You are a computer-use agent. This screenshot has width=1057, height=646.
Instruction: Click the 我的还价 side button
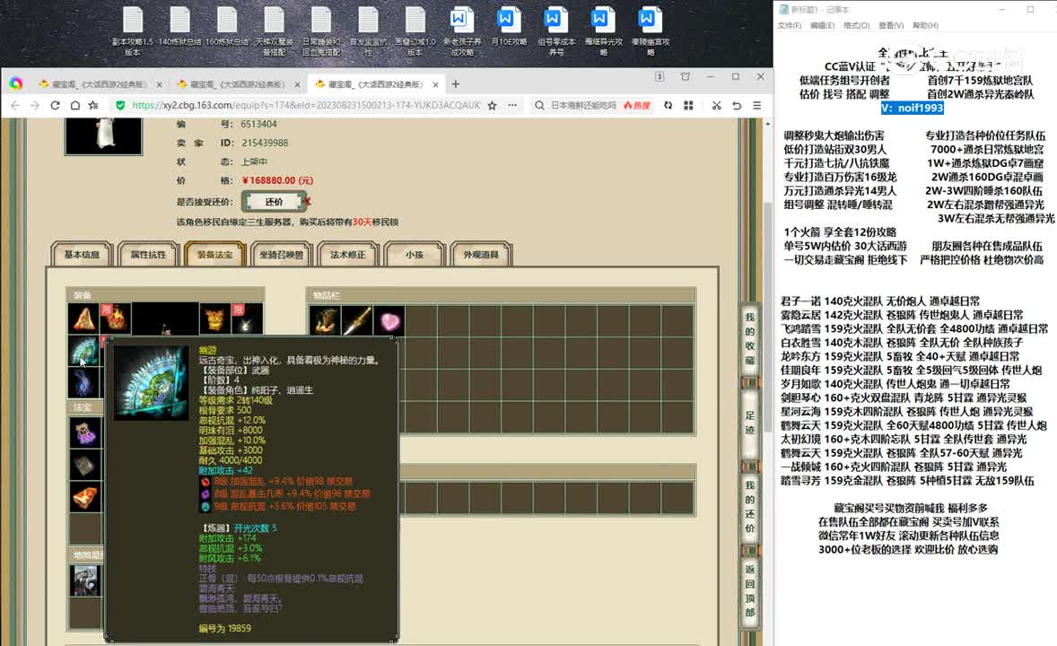(750, 506)
